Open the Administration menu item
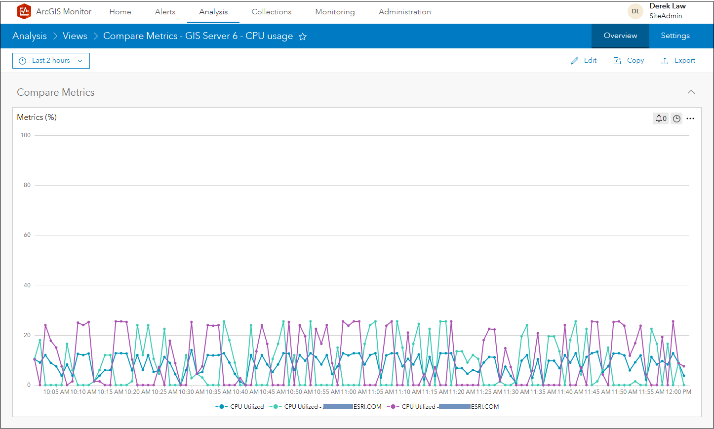 click(405, 12)
